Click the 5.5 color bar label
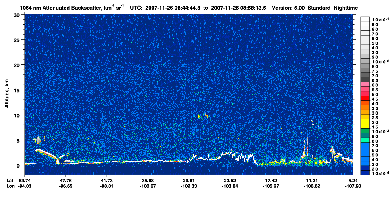This screenshot has height=201, width=392. [x=375, y=90]
